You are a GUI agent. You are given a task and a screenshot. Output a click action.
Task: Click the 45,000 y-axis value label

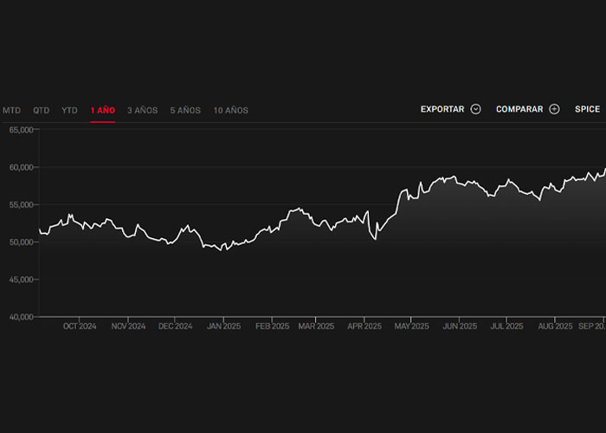21,280
